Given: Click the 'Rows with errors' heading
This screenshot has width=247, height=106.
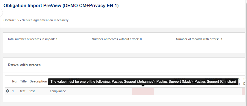Looking at the screenshot, I should [x=24, y=65].
